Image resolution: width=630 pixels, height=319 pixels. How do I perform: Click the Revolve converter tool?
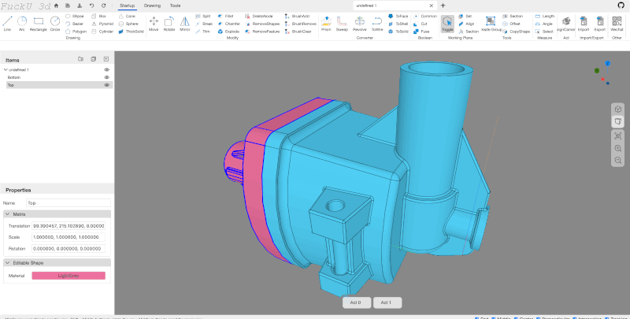point(360,24)
